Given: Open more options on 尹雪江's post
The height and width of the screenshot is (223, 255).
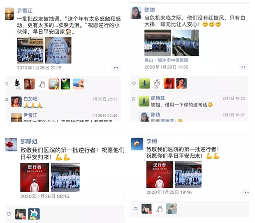Looking at the screenshot, I should [x=116, y=68].
